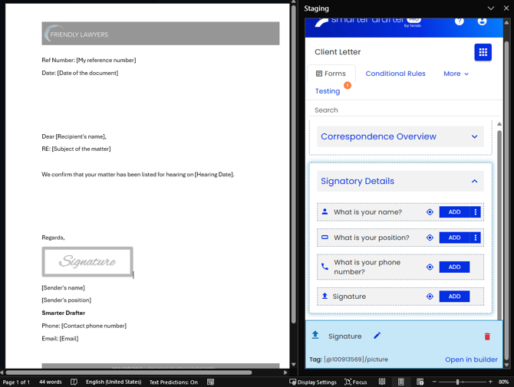Viewport: 514px width, 387px height.
Task: Delete the Signature tag with trash icon
Action: tap(487, 336)
